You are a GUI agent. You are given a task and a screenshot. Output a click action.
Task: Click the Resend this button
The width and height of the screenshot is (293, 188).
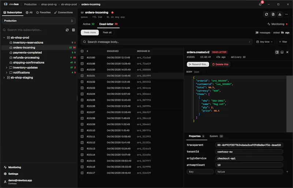pos(198,64)
